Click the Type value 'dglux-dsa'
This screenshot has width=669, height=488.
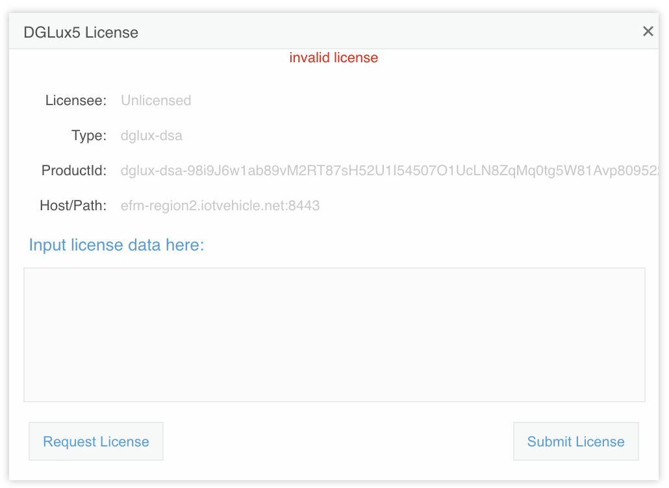(151, 136)
